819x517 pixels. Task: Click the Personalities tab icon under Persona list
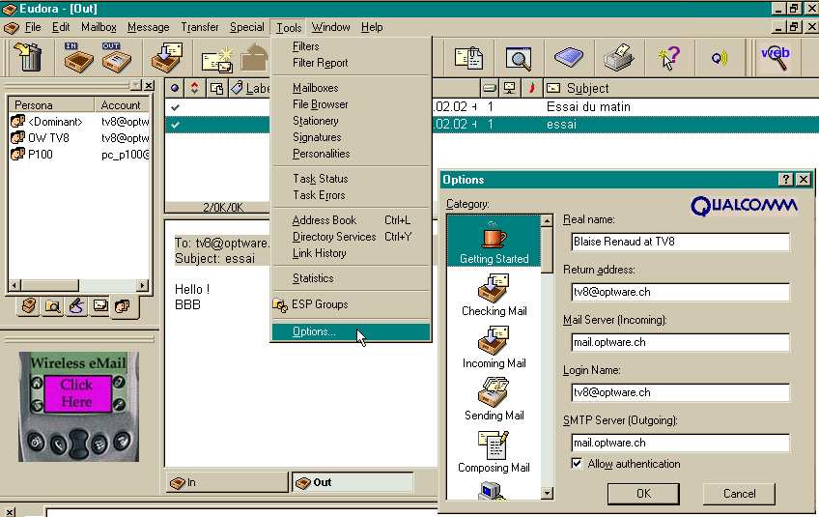124,306
